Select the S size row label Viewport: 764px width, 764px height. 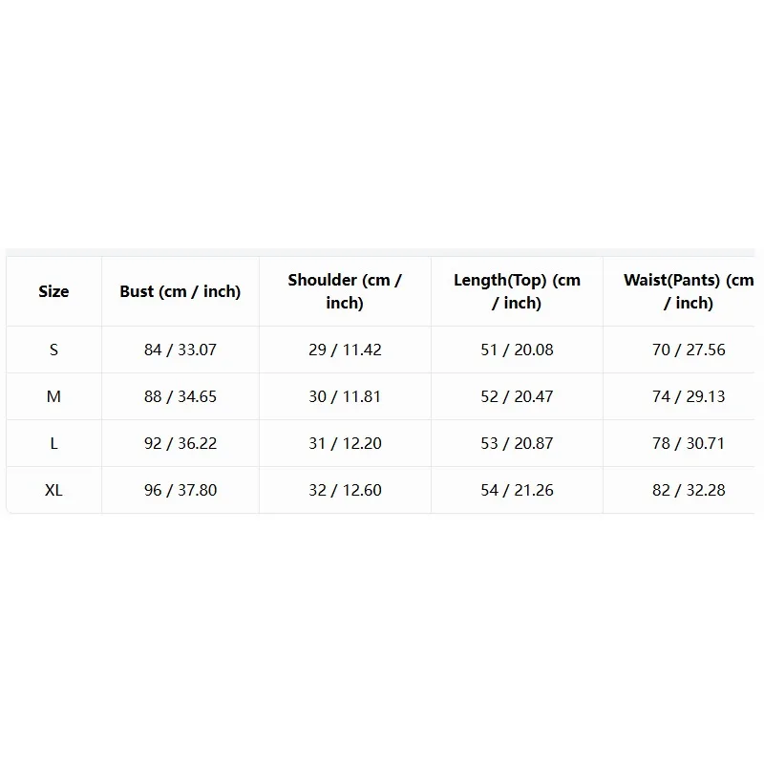pyautogui.click(x=53, y=350)
